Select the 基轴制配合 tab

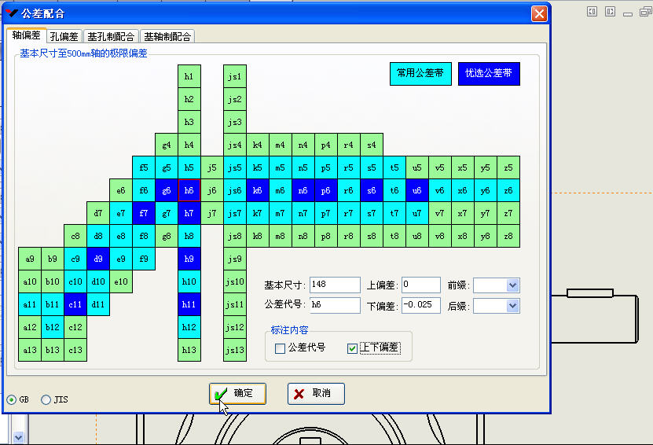167,36
